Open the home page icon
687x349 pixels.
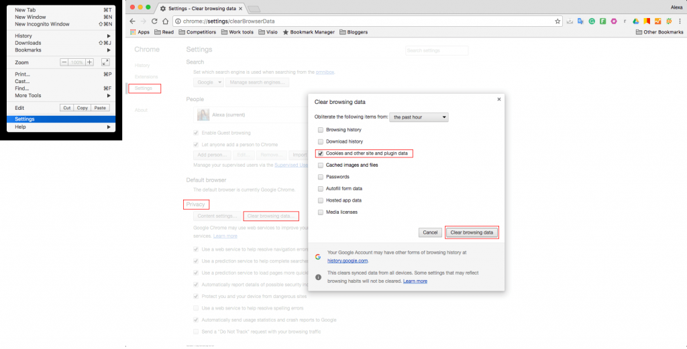click(x=165, y=21)
